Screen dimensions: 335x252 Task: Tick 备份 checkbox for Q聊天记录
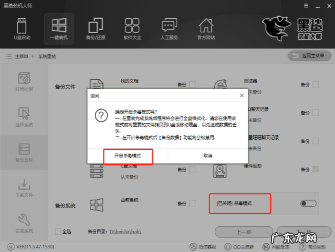[315, 113]
